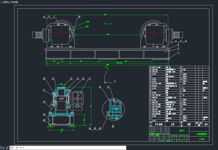Select the UCS icon origin in drawing
This screenshot has width=218, height=150.
point(105,82)
